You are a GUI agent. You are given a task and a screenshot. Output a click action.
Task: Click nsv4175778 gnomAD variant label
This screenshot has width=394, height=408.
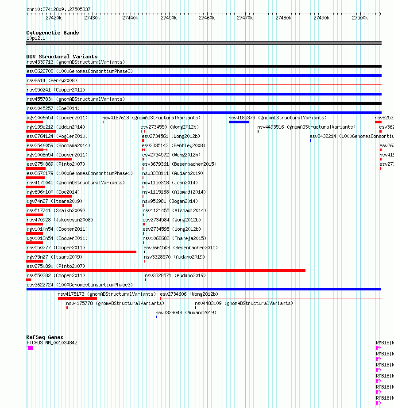115,303
